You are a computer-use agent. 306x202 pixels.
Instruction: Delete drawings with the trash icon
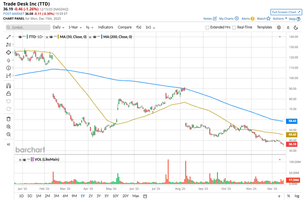[8, 119]
